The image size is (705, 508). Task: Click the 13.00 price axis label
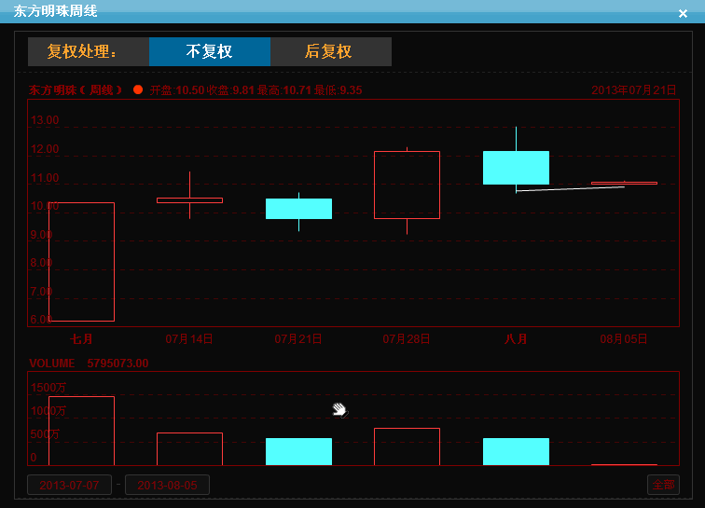tap(45, 120)
